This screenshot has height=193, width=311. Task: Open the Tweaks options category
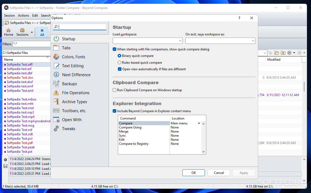80,129
